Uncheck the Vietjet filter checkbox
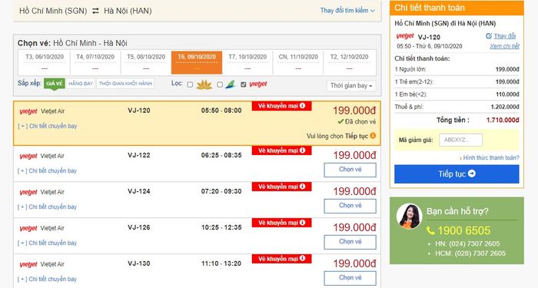Viewport: 538px width, 288px height. tap(244, 84)
